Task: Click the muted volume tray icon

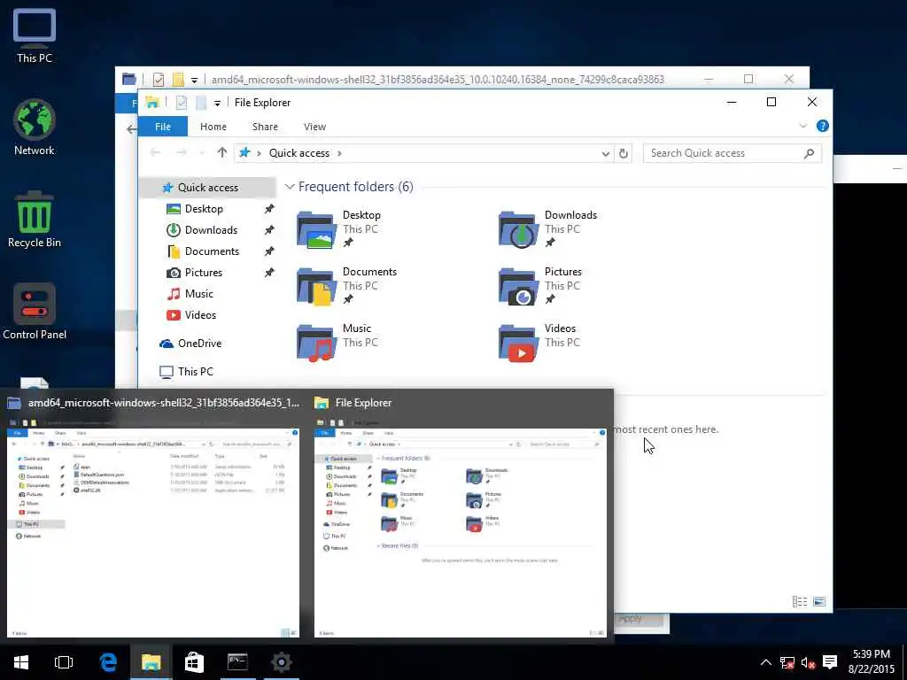Action: (808, 662)
